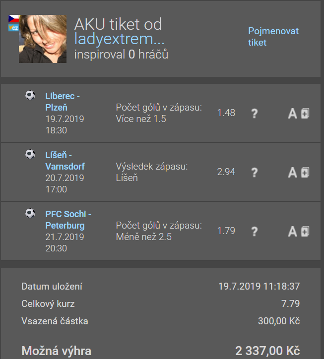Open the Líšeň - Varnsdorf match link

[x=65, y=161]
